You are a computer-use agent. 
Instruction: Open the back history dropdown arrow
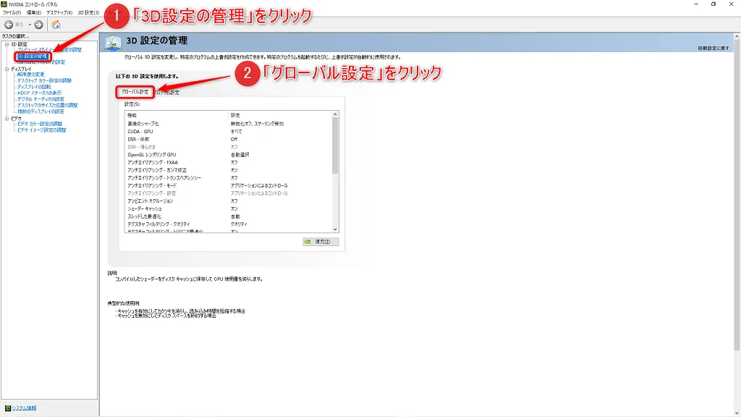point(29,25)
